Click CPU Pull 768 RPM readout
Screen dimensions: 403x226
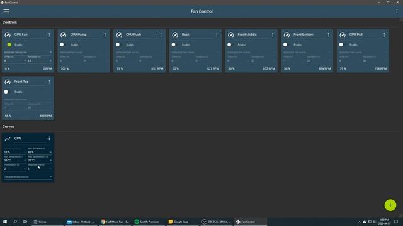pos(380,68)
